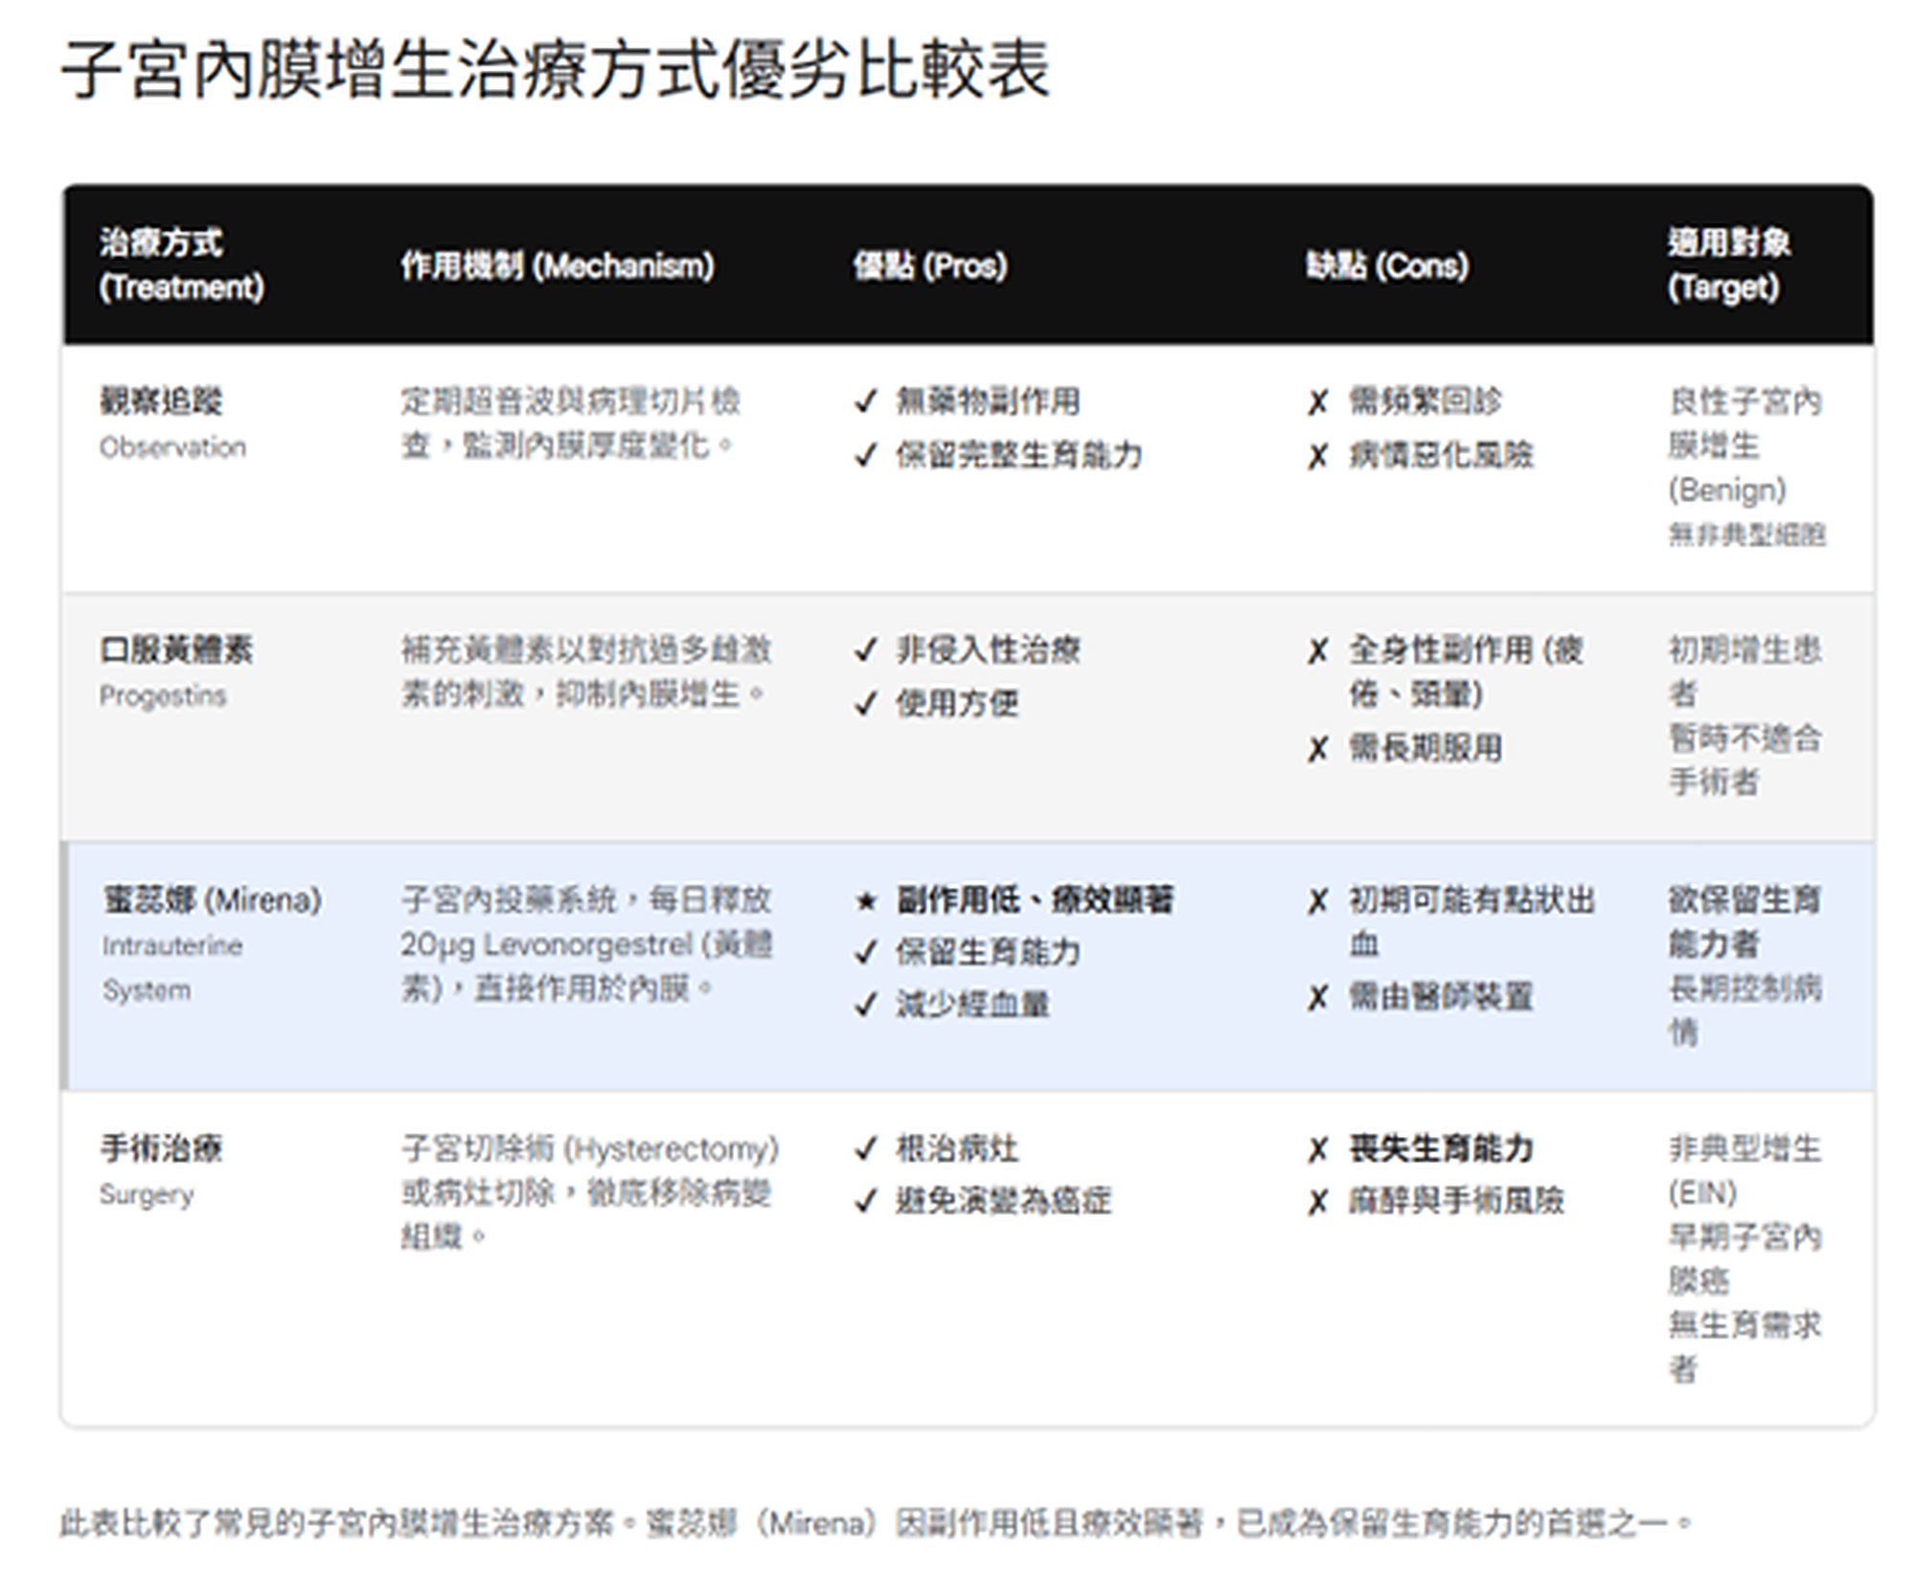Click the 補充黃體素以對抗過多雌激素 mechanism text

click(x=586, y=671)
